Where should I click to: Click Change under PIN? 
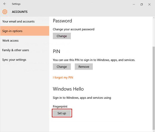[62, 67]
